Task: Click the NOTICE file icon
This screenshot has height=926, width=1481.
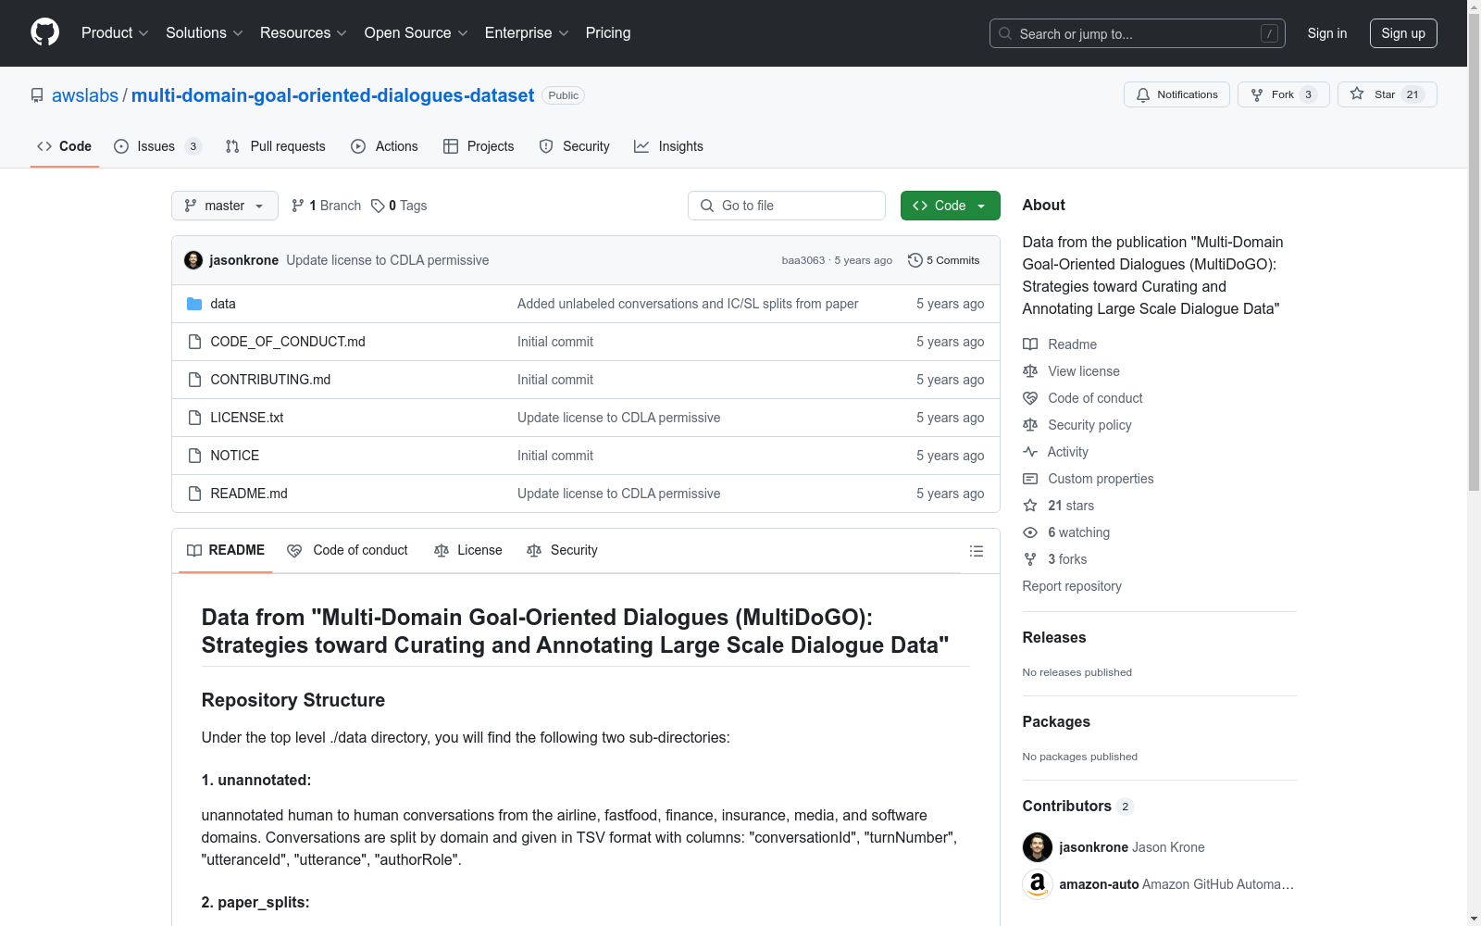Action: 194,456
